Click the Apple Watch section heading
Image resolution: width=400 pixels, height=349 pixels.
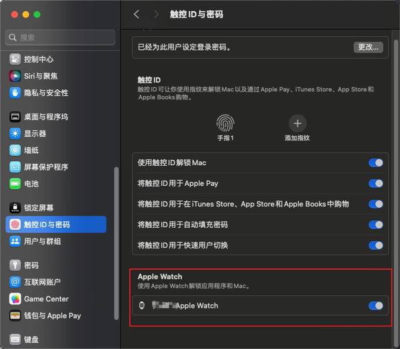[160, 276]
